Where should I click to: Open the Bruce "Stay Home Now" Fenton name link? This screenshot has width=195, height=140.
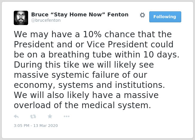pyautogui.click(x=80, y=15)
